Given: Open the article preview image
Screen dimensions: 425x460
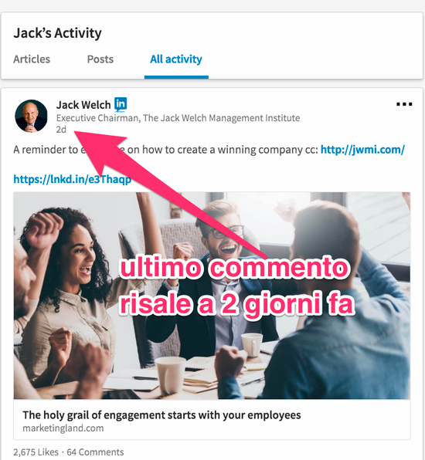Looking at the screenshot, I should coord(212,296).
